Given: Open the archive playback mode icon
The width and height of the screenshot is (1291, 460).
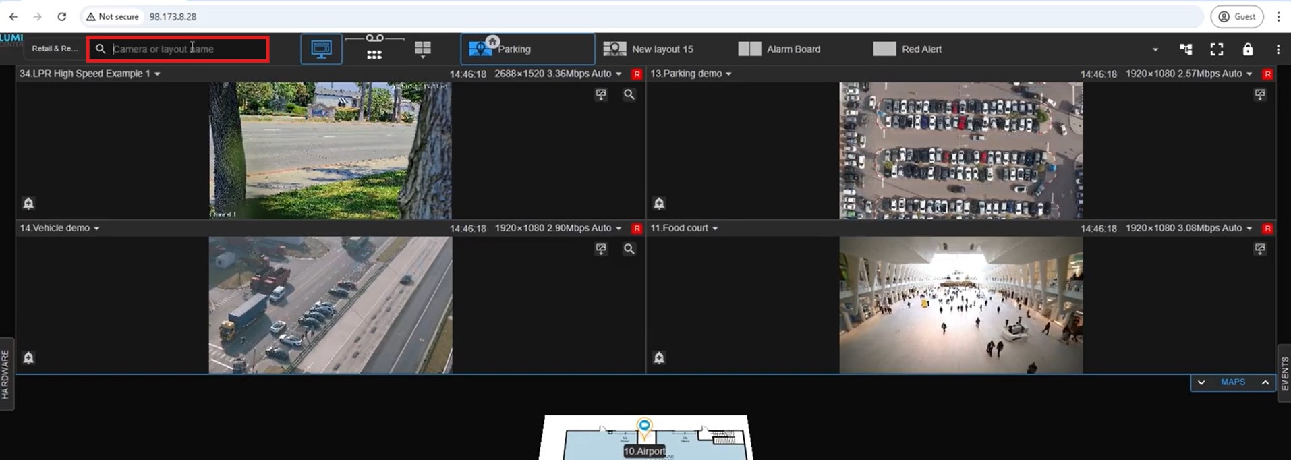Looking at the screenshot, I should click(374, 49).
